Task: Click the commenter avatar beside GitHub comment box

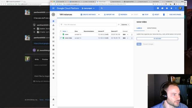Action: pos(27,59)
